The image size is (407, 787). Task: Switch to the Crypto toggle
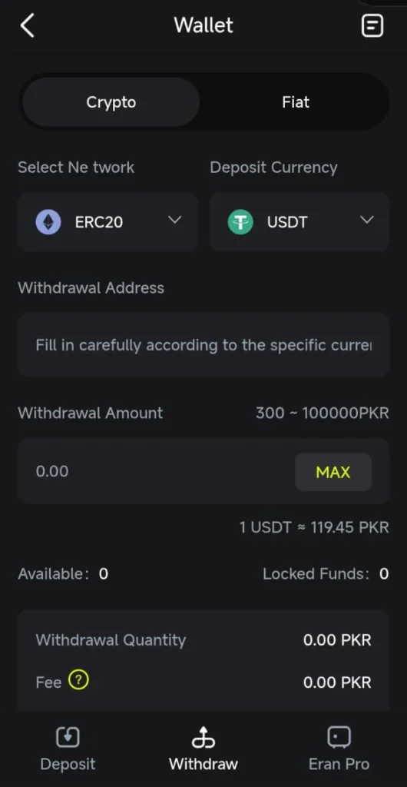pos(111,102)
